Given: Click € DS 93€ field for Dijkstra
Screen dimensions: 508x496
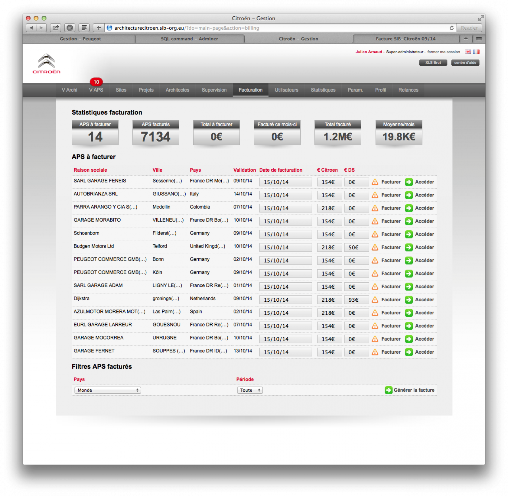Looking at the screenshot, I should pyautogui.click(x=356, y=300).
